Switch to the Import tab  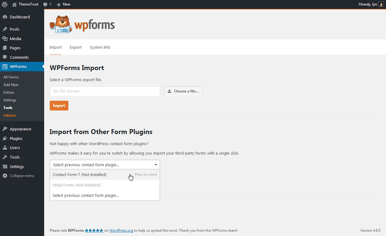[55, 47]
